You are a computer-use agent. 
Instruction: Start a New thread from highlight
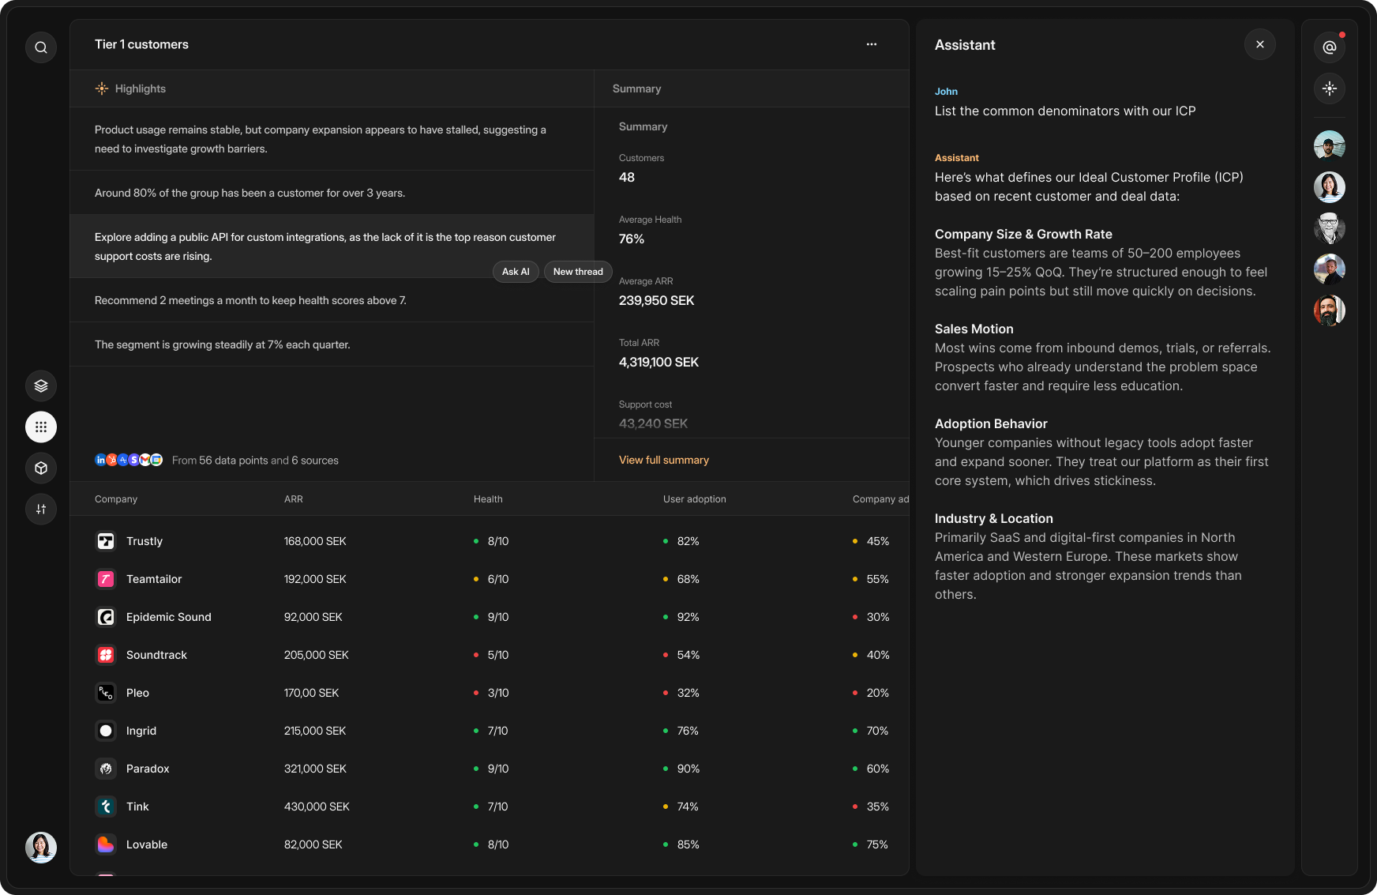(578, 272)
